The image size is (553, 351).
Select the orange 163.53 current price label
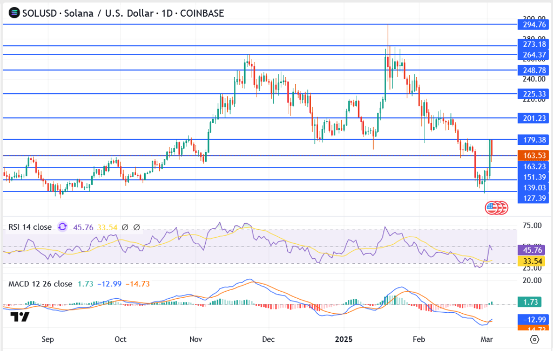(x=532, y=156)
